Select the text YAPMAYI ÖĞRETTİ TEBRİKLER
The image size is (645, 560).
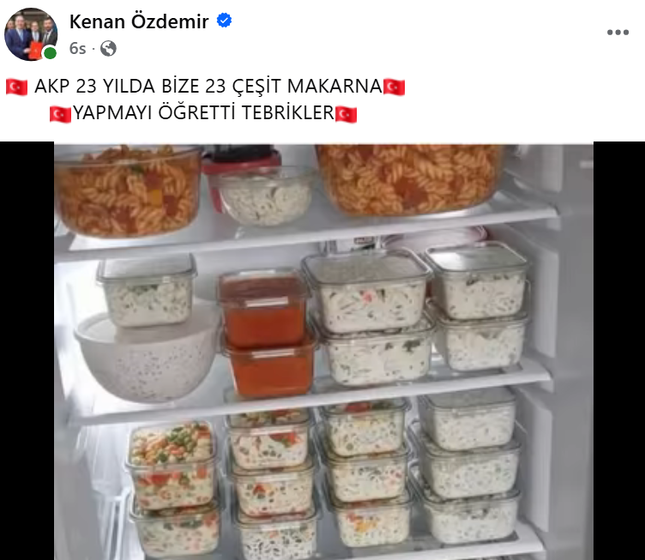click(x=203, y=113)
